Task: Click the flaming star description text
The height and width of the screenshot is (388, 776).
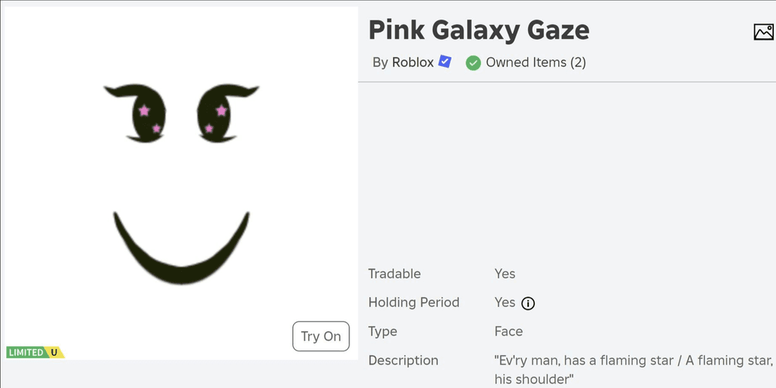Action: 635,370
